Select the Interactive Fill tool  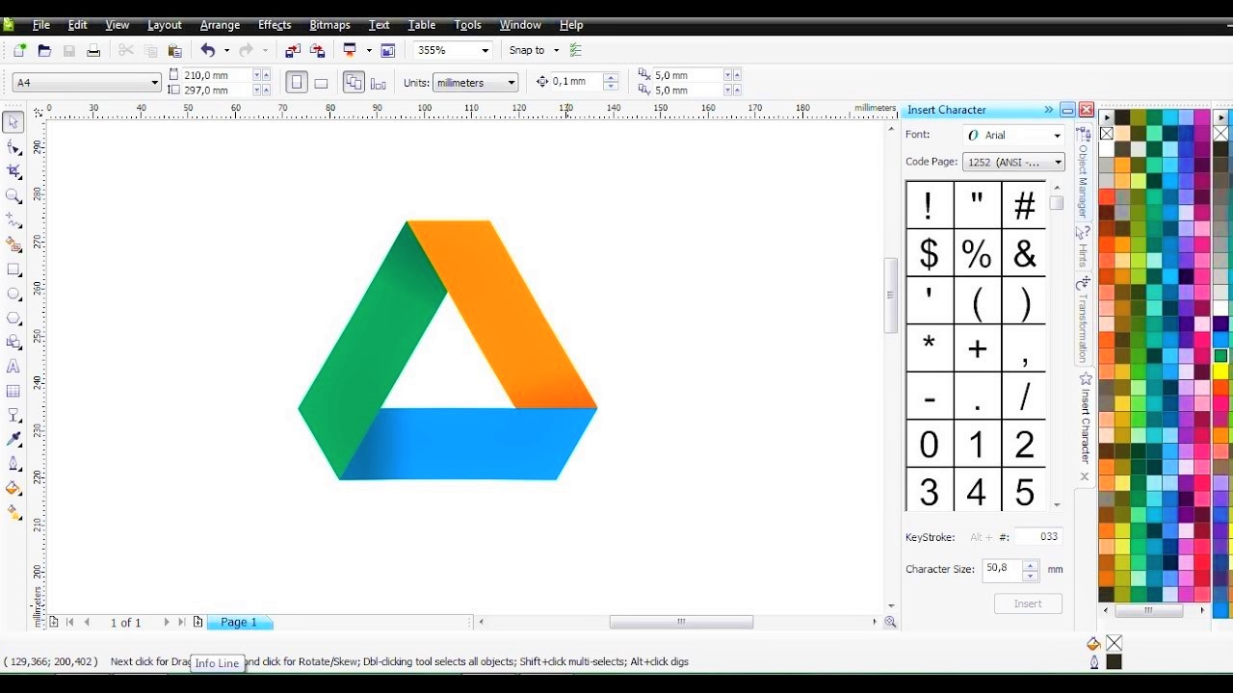point(13,513)
